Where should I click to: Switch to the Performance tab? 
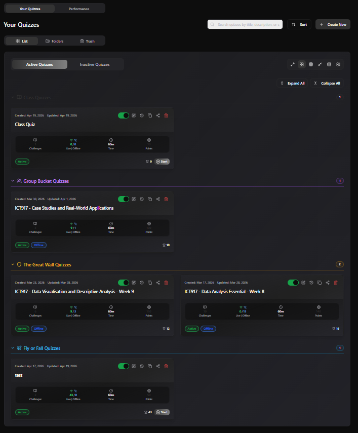79,9
